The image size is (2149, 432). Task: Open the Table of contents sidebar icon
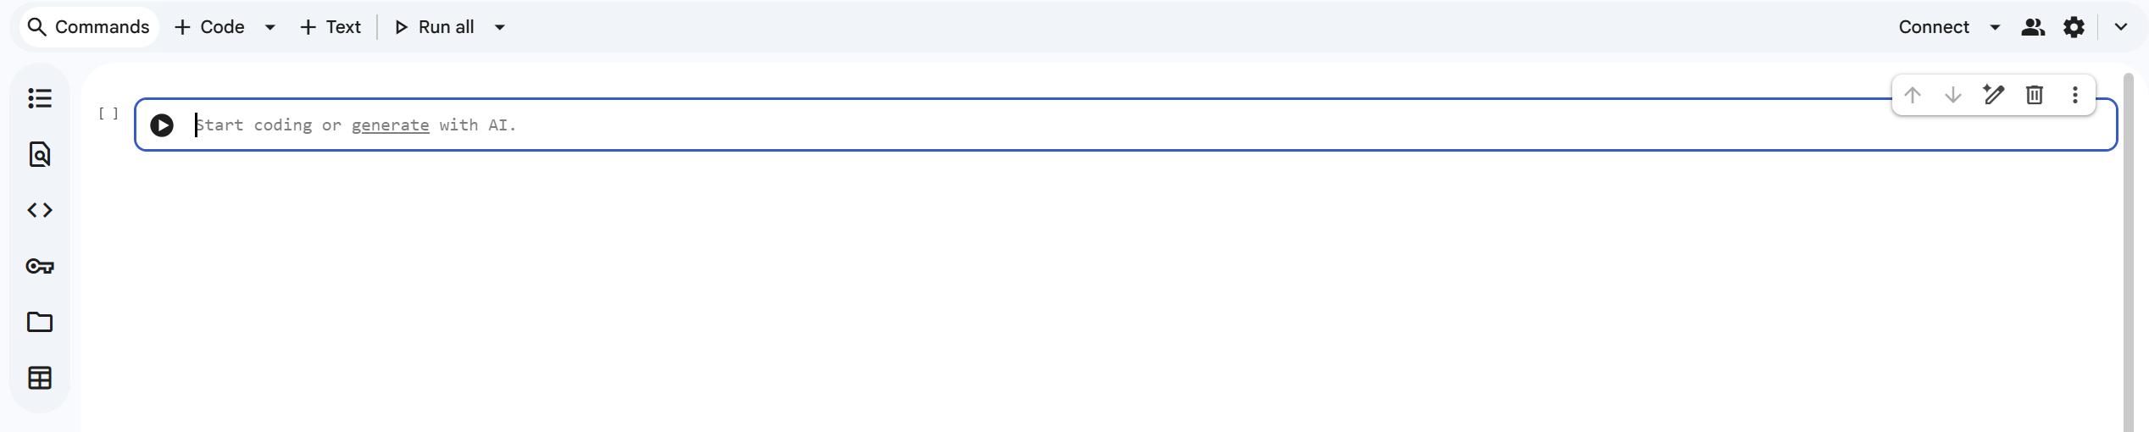40,98
